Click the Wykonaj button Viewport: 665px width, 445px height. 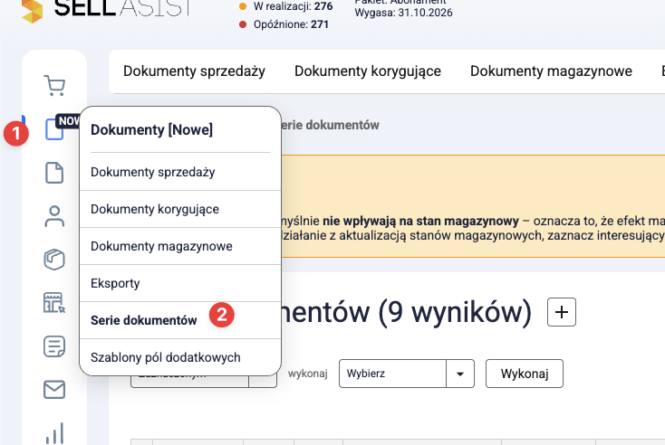(525, 373)
